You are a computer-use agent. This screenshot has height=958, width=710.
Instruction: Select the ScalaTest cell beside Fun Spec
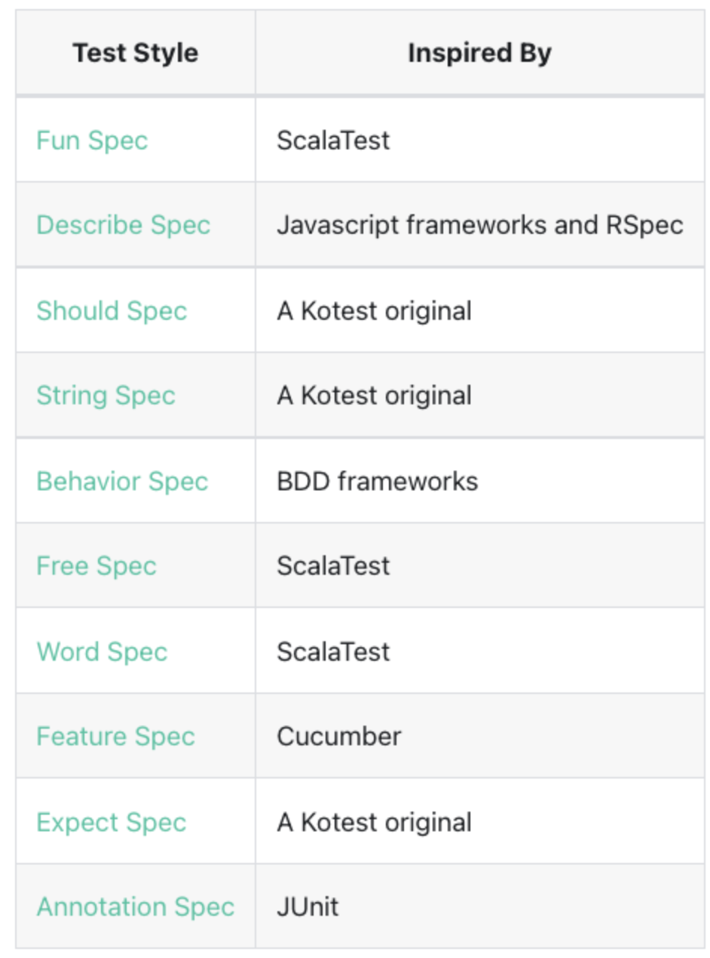479,140
